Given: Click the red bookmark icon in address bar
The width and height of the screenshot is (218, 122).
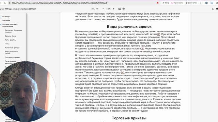Looking at the screenshot, I should 158,3.
